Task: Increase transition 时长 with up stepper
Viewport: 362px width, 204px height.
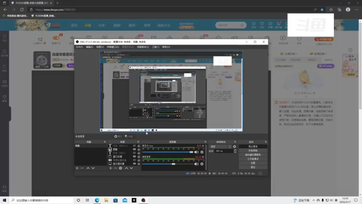Action: click(x=235, y=150)
